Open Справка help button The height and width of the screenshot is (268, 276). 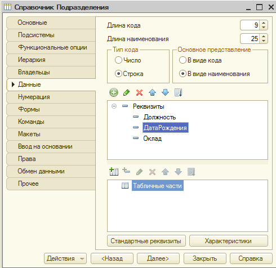click(251, 258)
